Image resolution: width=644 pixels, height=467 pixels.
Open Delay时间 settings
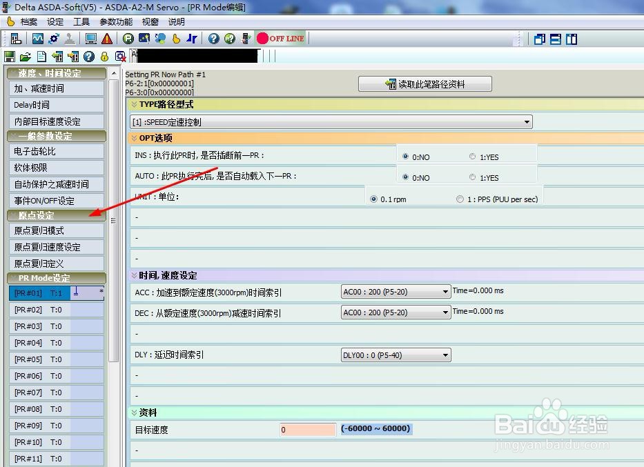point(57,105)
